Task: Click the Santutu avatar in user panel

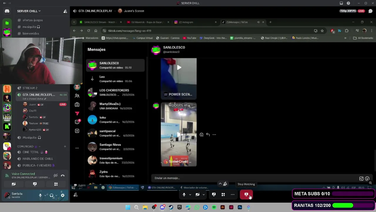Action: click(7, 195)
